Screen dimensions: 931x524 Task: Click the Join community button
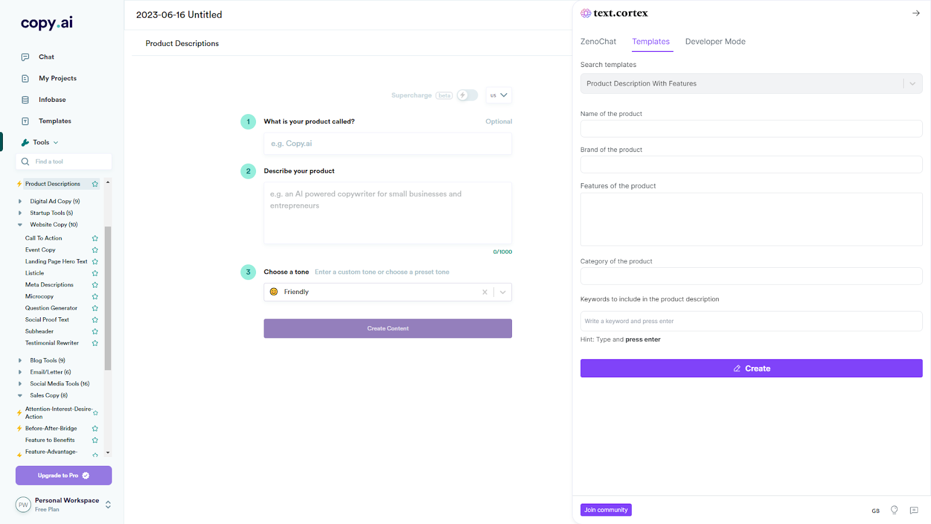[606, 510]
